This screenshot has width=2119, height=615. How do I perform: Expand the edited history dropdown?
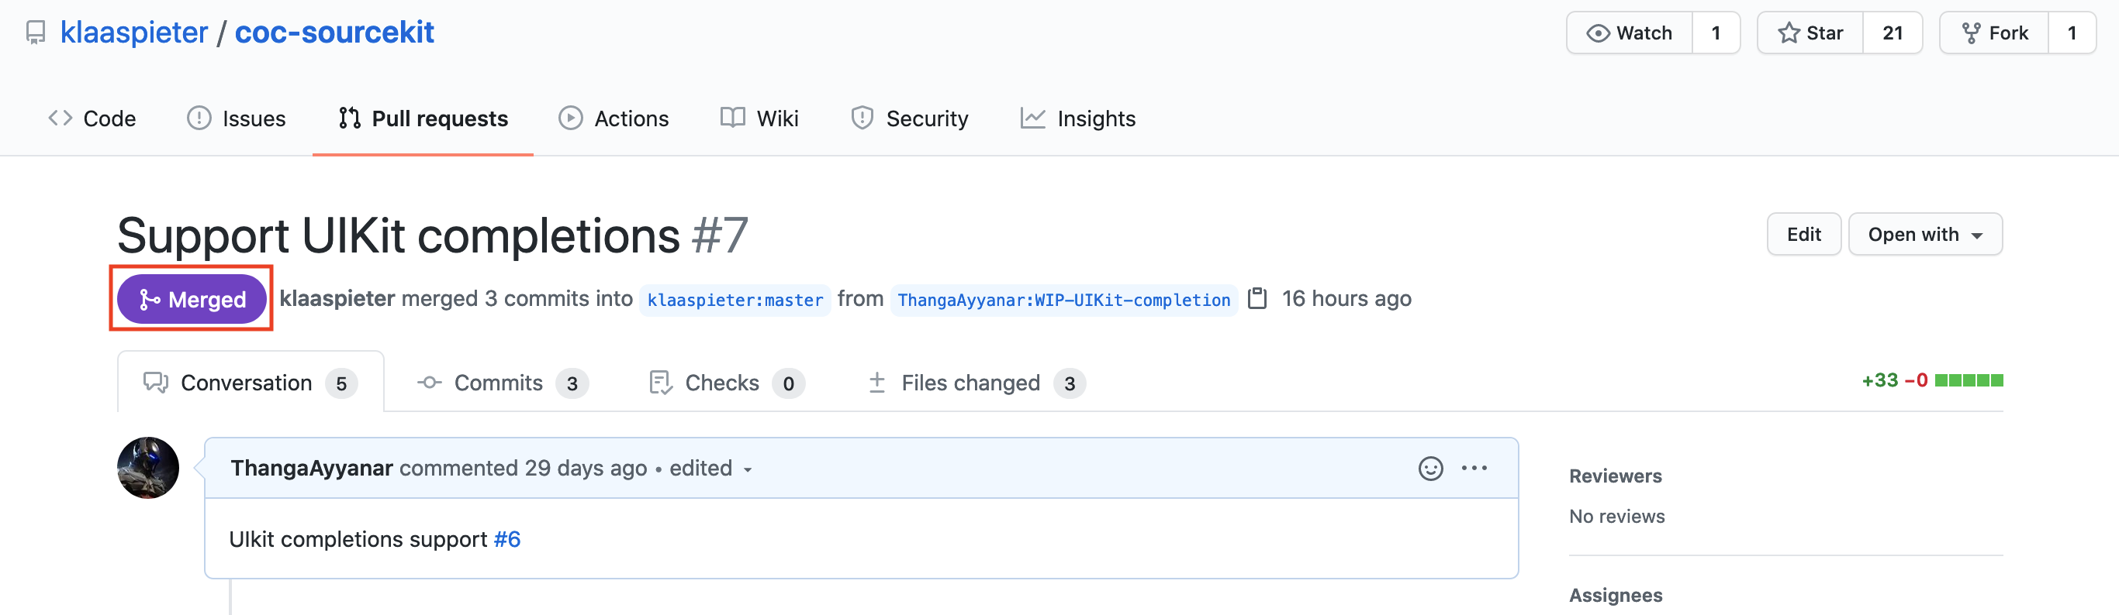pos(710,468)
